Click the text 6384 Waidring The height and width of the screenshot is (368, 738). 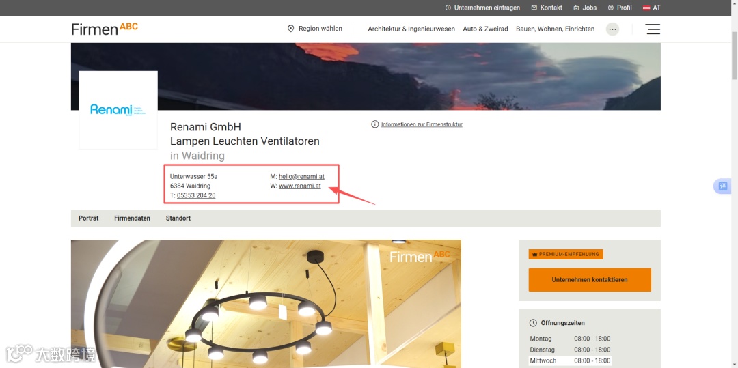[190, 186]
